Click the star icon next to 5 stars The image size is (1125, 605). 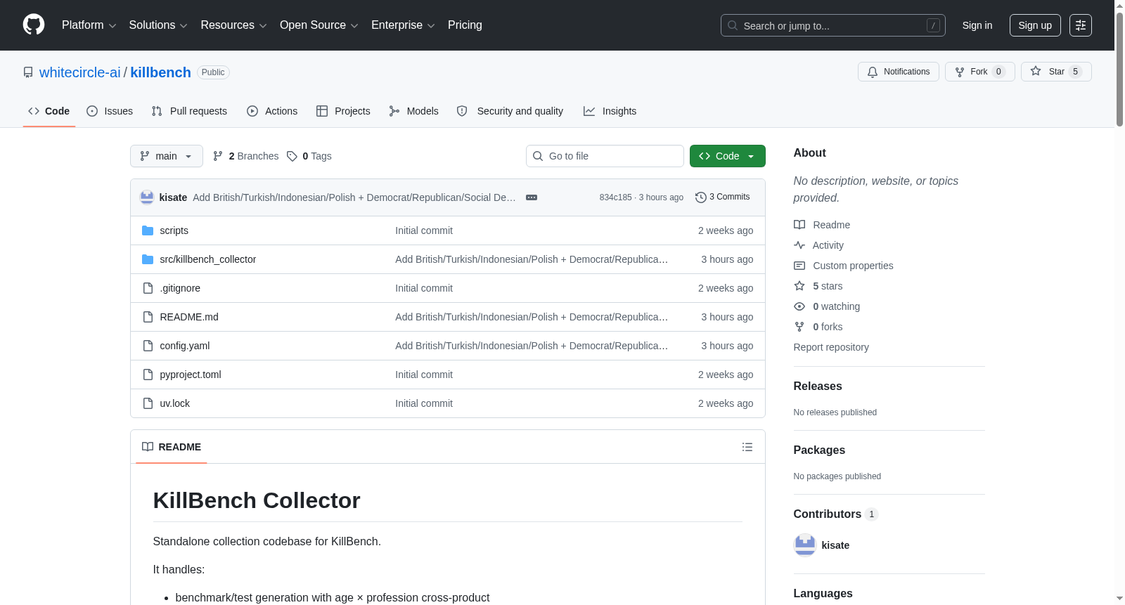(799, 286)
